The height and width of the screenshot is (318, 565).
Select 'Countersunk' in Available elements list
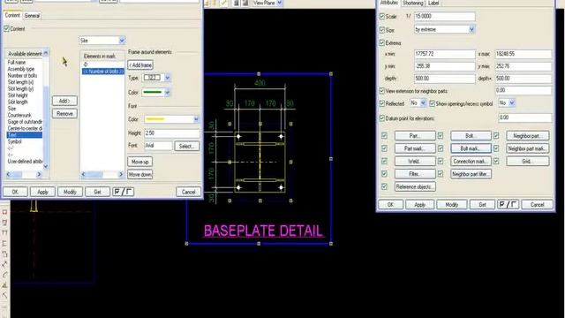click(19, 115)
